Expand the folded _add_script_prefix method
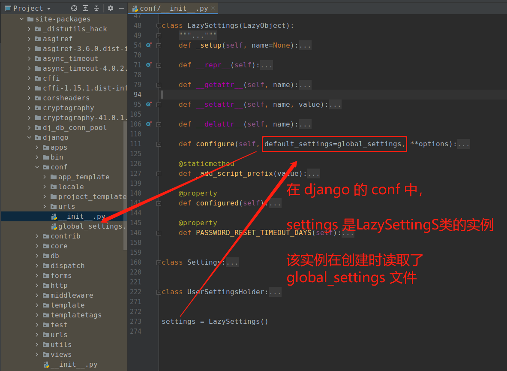Image resolution: width=507 pixels, height=371 pixels. (159, 174)
